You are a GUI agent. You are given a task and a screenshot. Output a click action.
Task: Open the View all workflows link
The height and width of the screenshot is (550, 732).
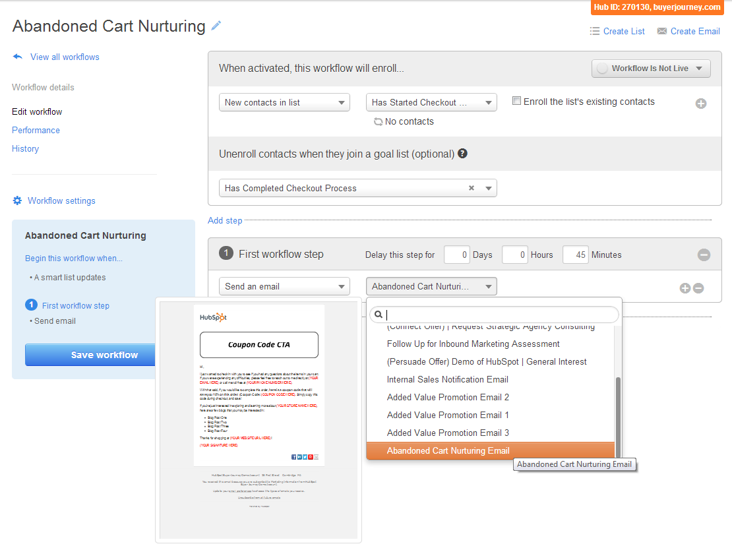point(65,57)
